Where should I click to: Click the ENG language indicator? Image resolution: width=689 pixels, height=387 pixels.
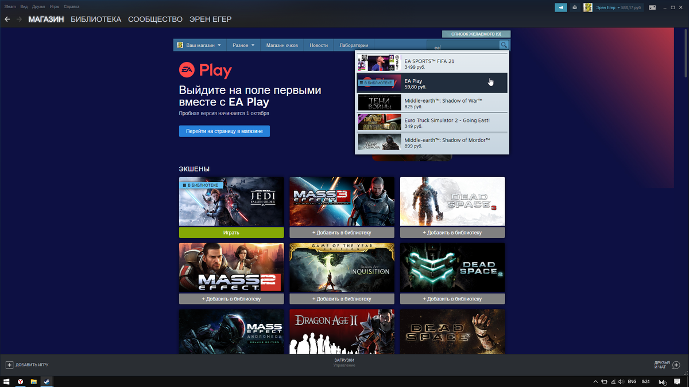[632, 381]
